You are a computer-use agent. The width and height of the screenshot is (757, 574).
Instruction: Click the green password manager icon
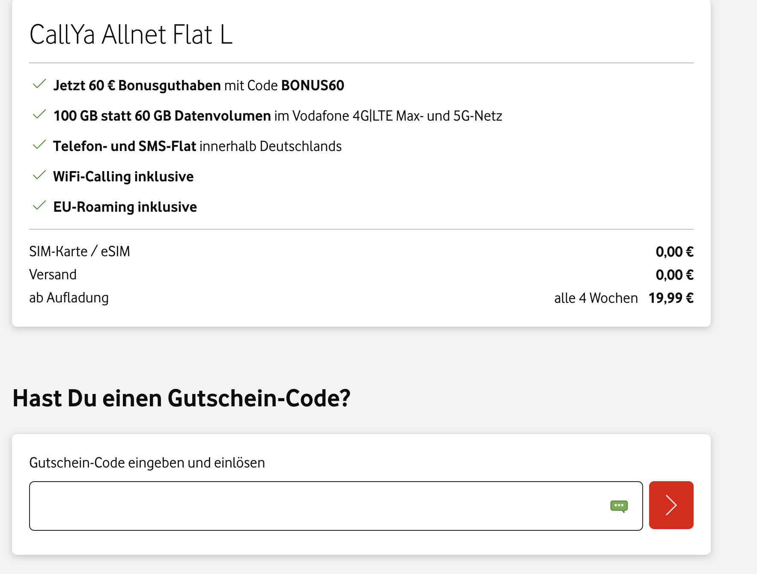619,506
